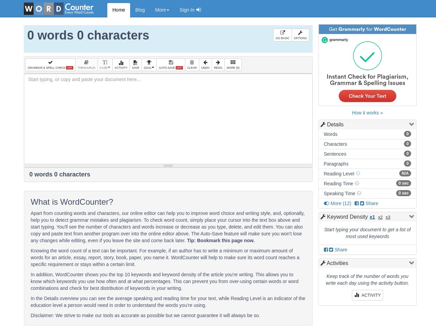Click the bottom '0 words 0 characters' bar
Screen dimensions: 436x327
(x=168, y=174)
